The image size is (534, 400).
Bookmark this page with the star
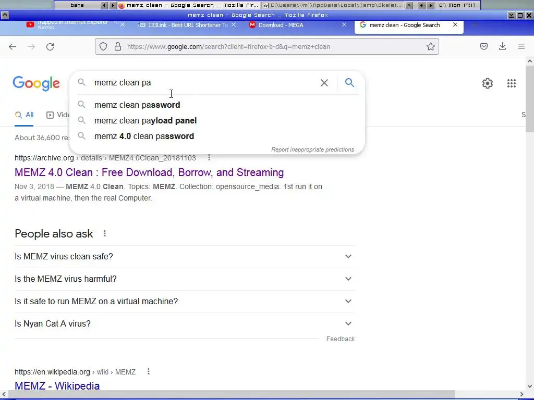coord(430,46)
